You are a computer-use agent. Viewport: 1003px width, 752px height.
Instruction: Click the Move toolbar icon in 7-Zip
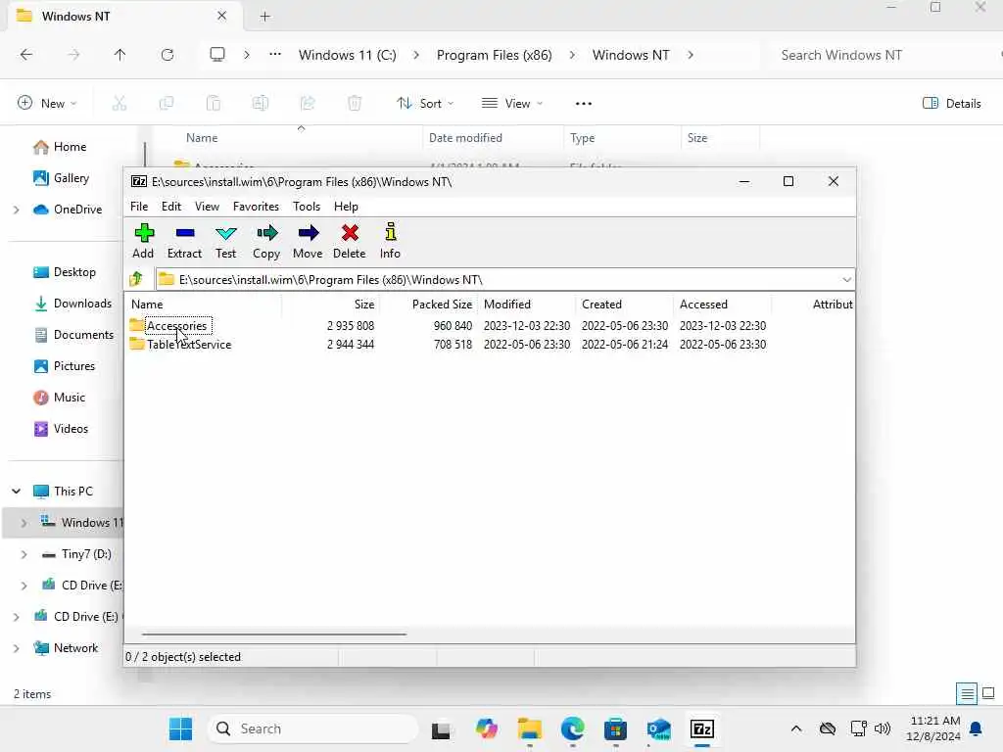(x=308, y=241)
